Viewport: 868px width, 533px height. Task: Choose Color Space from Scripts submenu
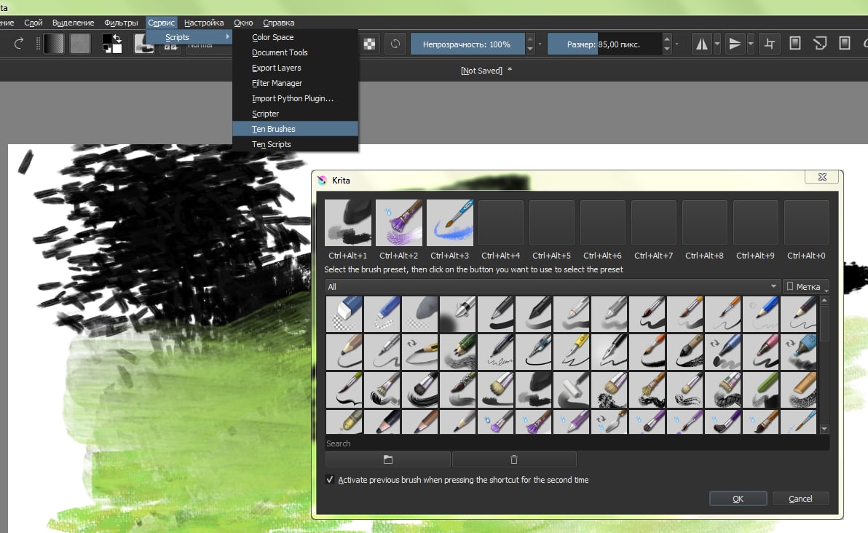(x=295, y=37)
